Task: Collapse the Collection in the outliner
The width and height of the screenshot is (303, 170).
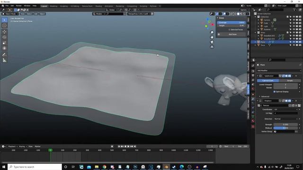Action: click(x=256, y=17)
